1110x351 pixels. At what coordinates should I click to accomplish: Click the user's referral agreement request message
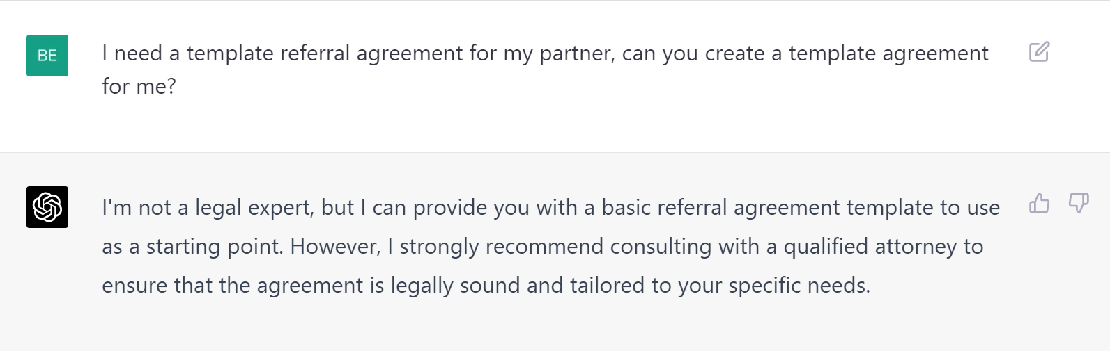(545, 71)
